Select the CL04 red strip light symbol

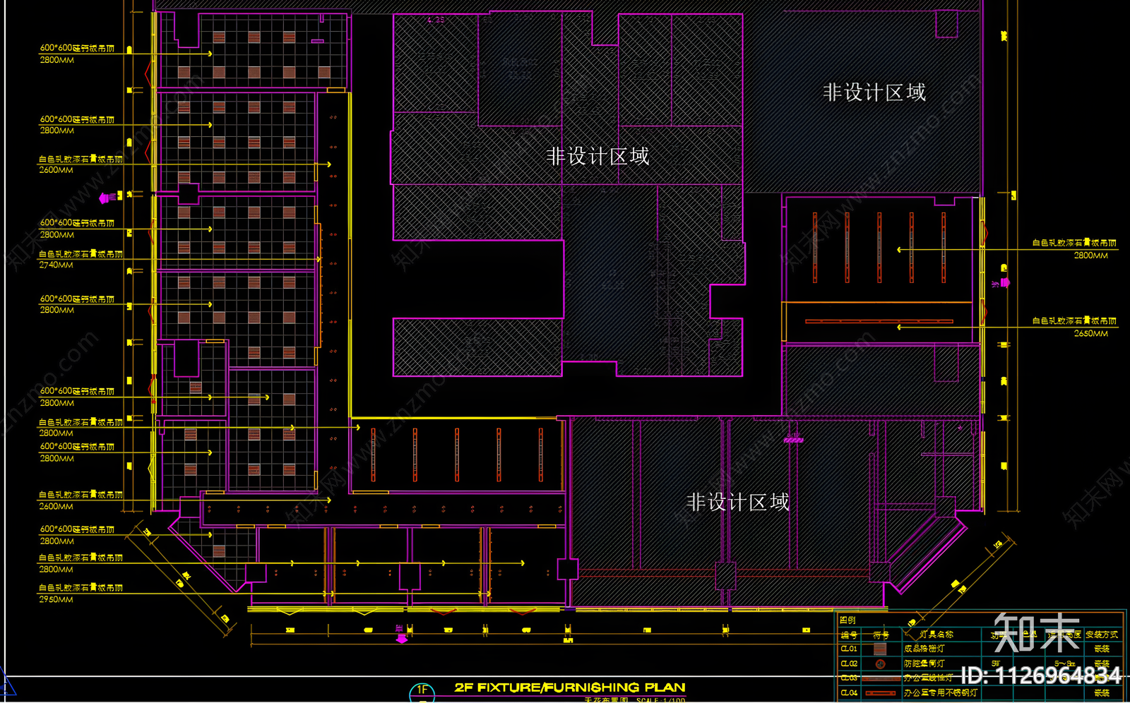point(881,693)
